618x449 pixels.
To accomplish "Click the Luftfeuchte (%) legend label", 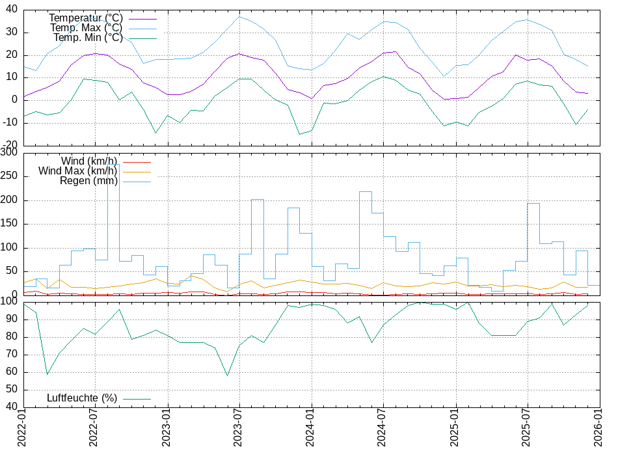I will click(82, 398).
